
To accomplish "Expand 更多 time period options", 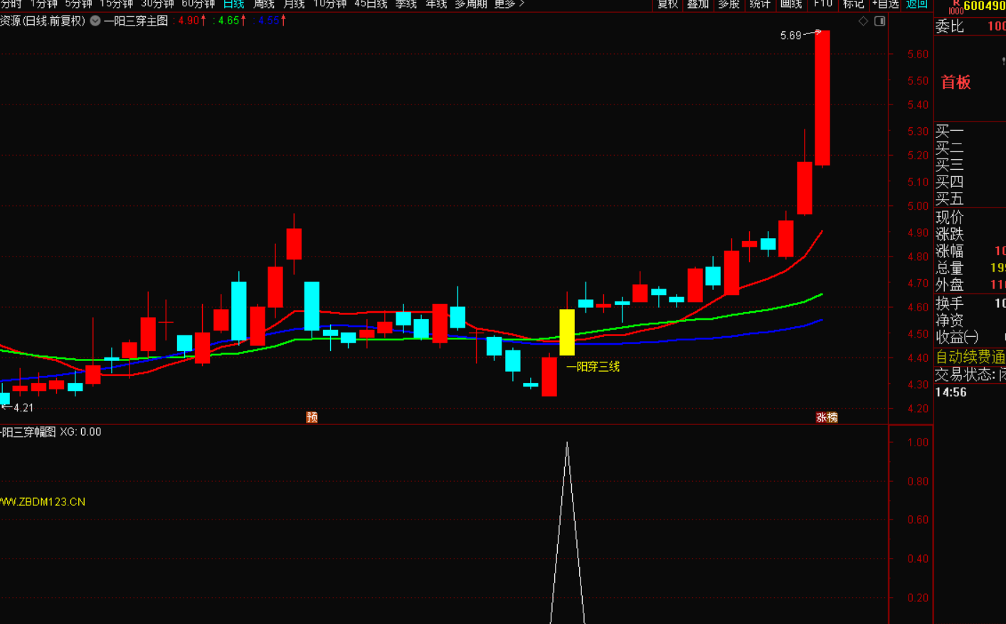I will coord(509,4).
